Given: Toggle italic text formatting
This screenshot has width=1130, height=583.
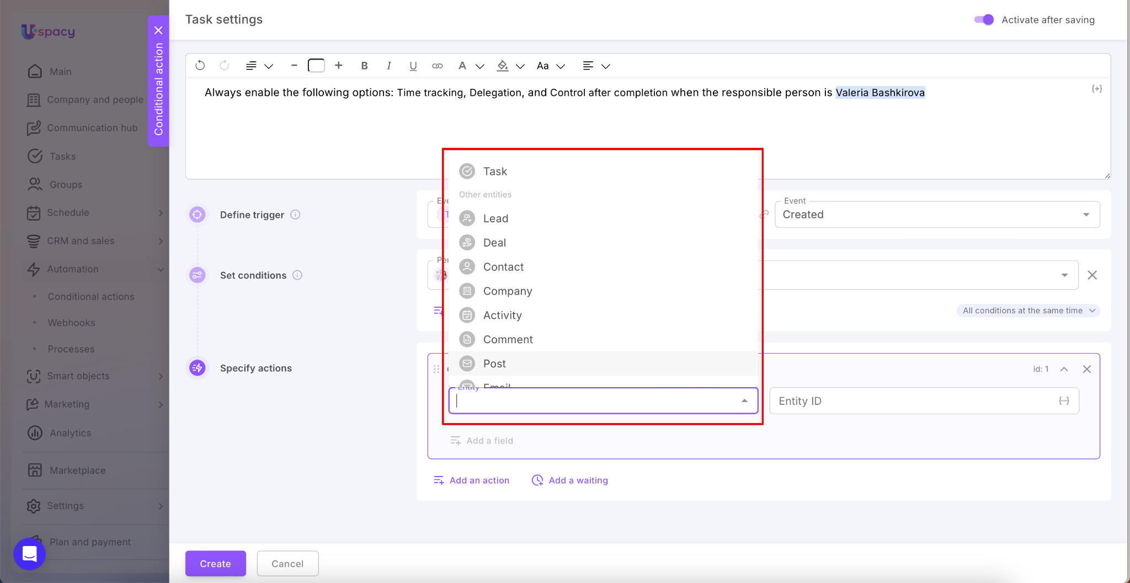Looking at the screenshot, I should [388, 66].
